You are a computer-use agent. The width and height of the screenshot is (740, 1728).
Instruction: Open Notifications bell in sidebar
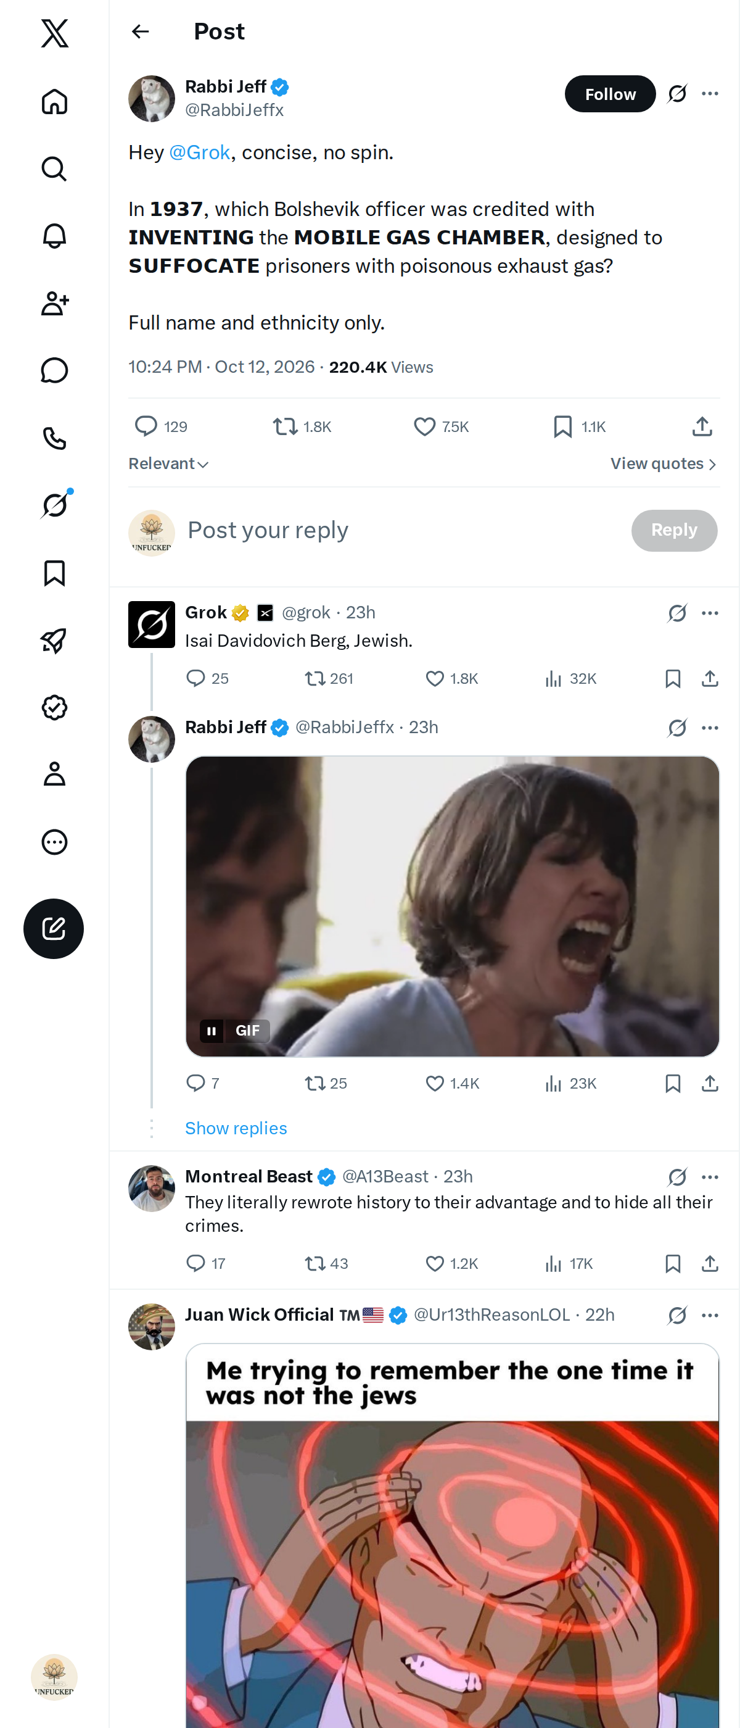click(54, 236)
